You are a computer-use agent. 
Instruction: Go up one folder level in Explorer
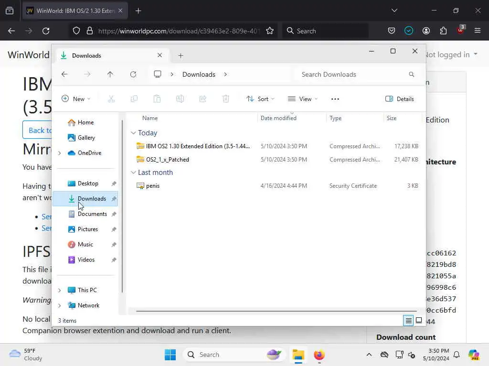[110, 74]
